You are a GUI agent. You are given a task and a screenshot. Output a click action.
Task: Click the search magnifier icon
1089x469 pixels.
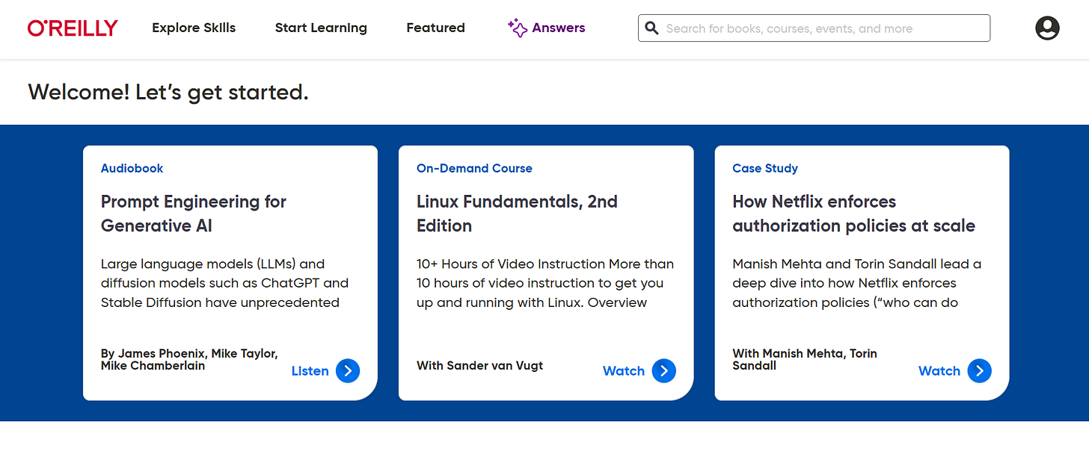point(652,28)
